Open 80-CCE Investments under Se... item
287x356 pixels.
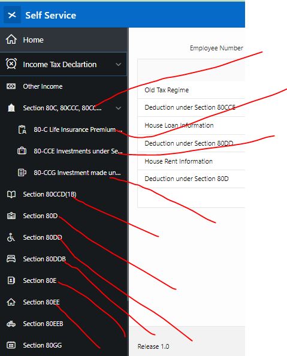(64, 151)
